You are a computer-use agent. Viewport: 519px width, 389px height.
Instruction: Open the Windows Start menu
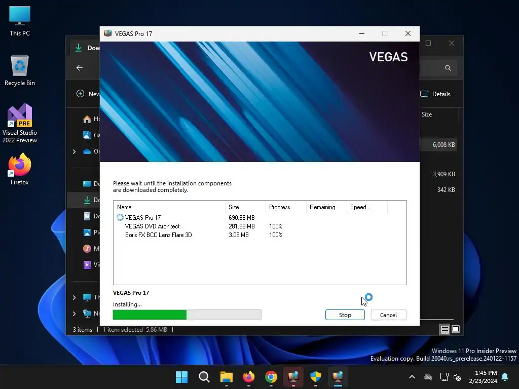point(181,377)
